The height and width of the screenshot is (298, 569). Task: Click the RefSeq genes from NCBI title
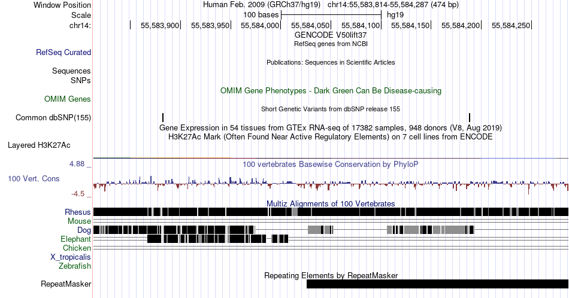(331, 44)
